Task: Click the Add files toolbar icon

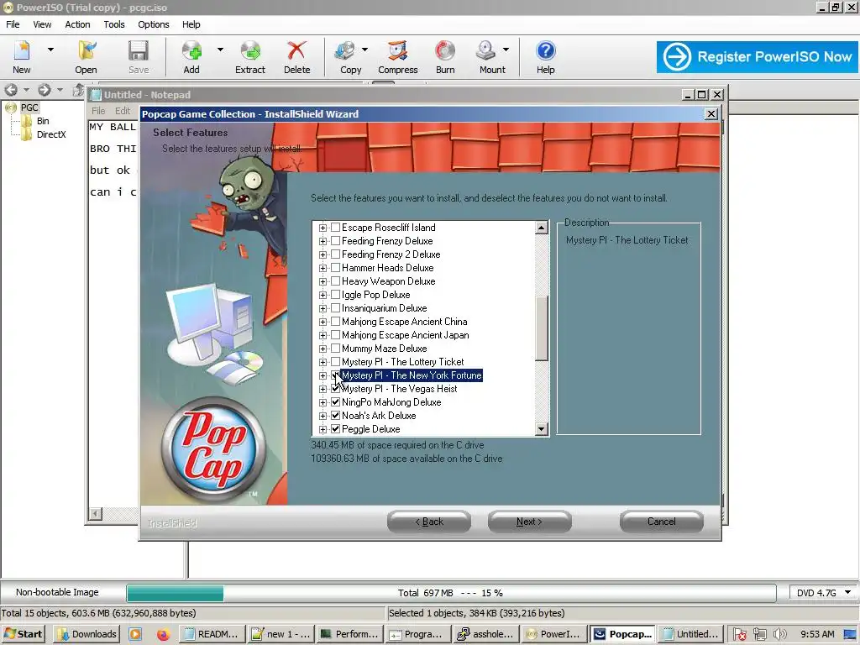Action: tap(191, 56)
